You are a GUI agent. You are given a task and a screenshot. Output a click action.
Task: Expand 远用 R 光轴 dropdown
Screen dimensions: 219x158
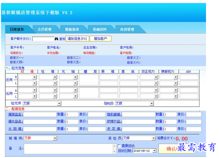point(76,90)
